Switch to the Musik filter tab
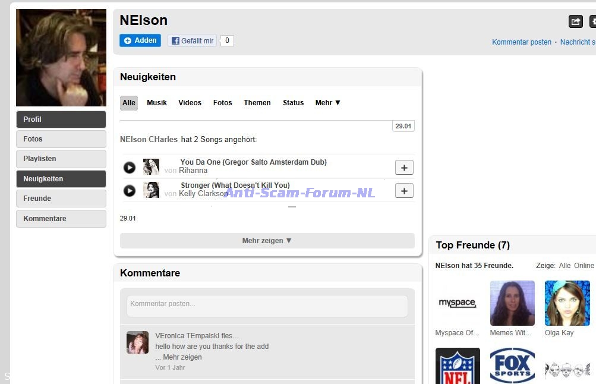The height and width of the screenshot is (384, 596). pos(157,103)
